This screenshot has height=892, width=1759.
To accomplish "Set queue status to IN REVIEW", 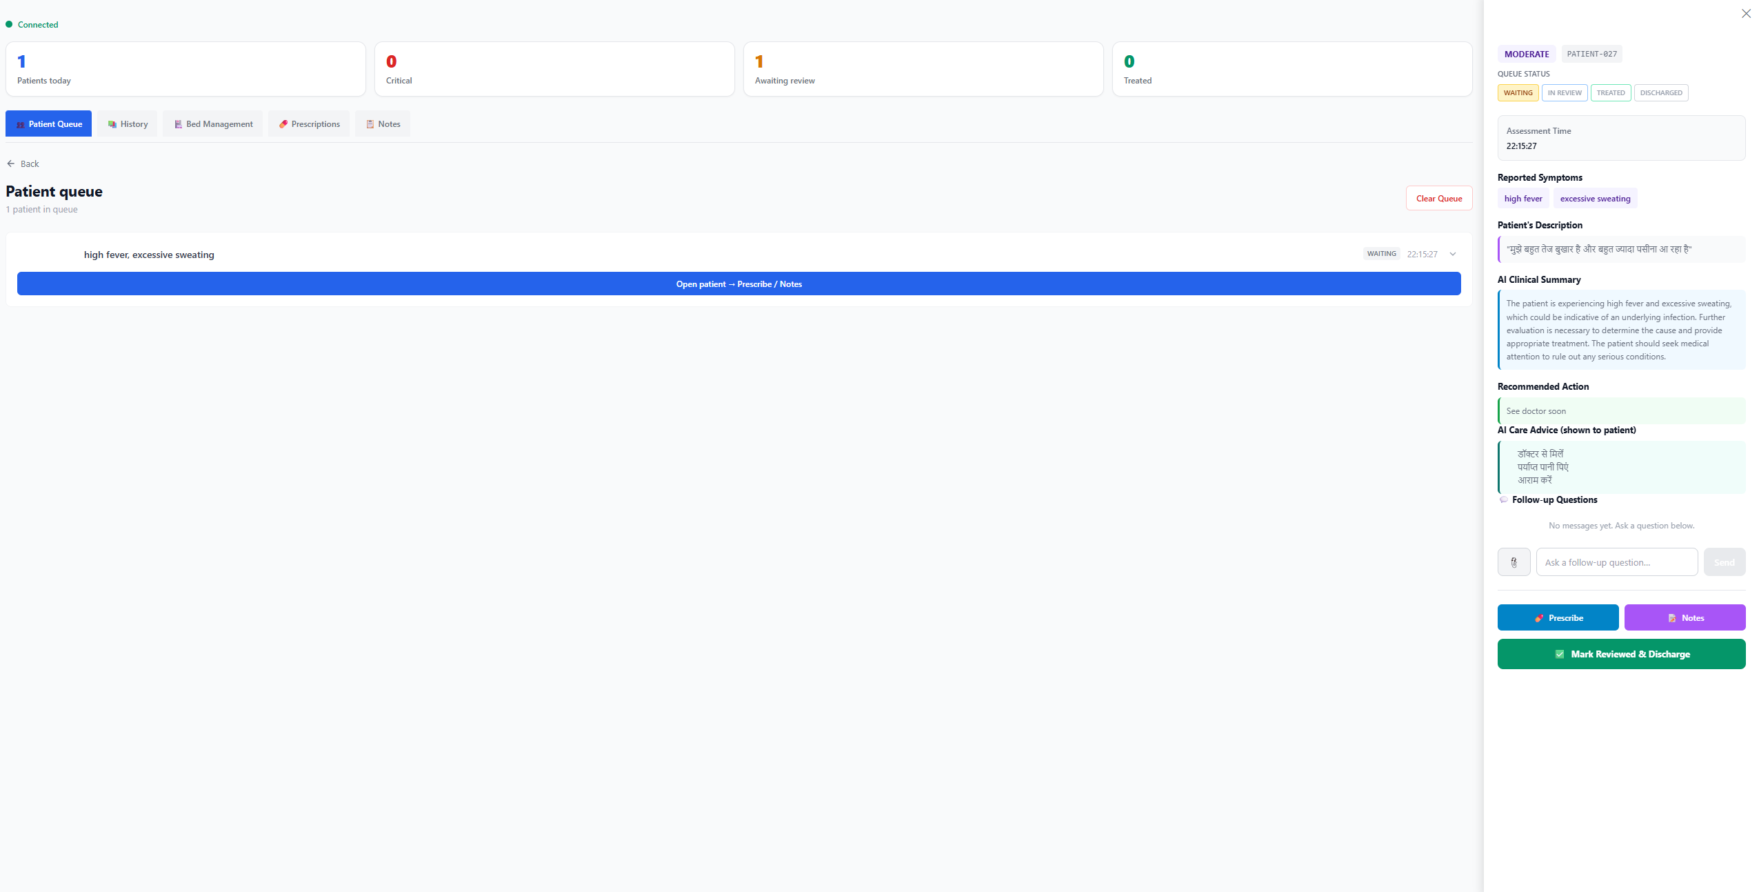I will (1565, 93).
